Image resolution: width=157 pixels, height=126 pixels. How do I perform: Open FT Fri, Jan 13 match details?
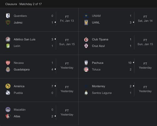click(x=67, y=19)
